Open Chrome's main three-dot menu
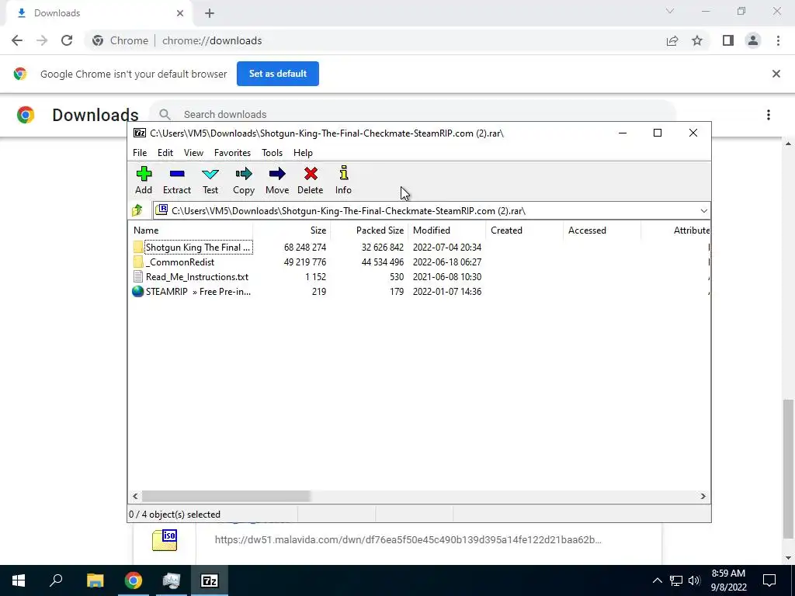The width and height of the screenshot is (795, 596). (x=778, y=40)
